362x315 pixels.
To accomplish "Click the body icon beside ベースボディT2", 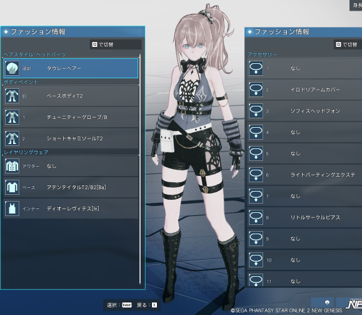I will (x=12, y=96).
